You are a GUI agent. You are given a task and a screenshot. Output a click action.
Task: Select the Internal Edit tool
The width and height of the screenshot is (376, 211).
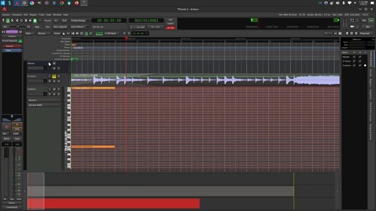[x=91, y=33]
